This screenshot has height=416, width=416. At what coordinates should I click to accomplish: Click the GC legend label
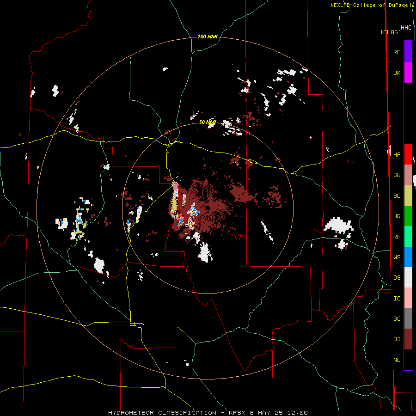pyautogui.click(x=397, y=318)
